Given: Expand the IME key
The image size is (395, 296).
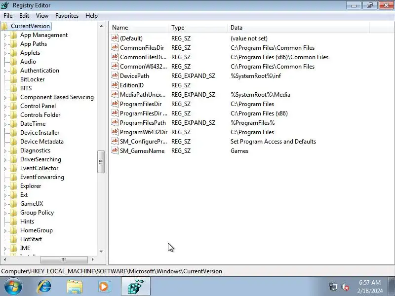Looking at the screenshot, I should [x=5, y=249].
